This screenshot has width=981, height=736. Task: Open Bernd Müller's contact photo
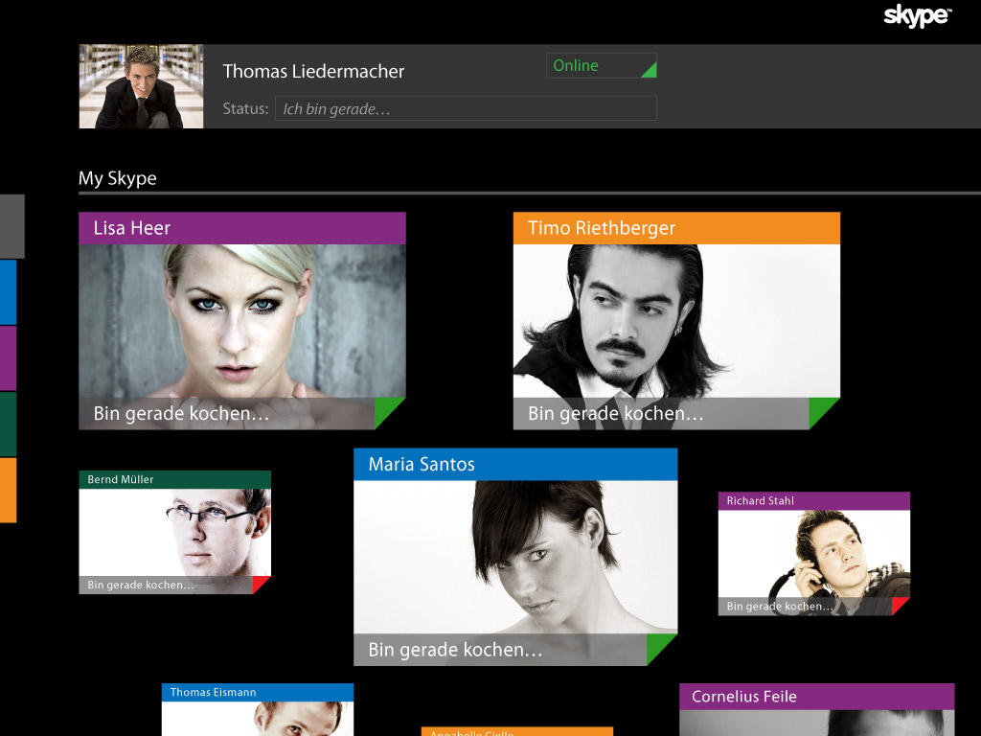point(175,533)
